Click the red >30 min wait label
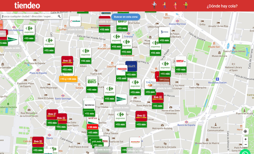The height and width of the screenshot is (154, 254). point(92,127)
